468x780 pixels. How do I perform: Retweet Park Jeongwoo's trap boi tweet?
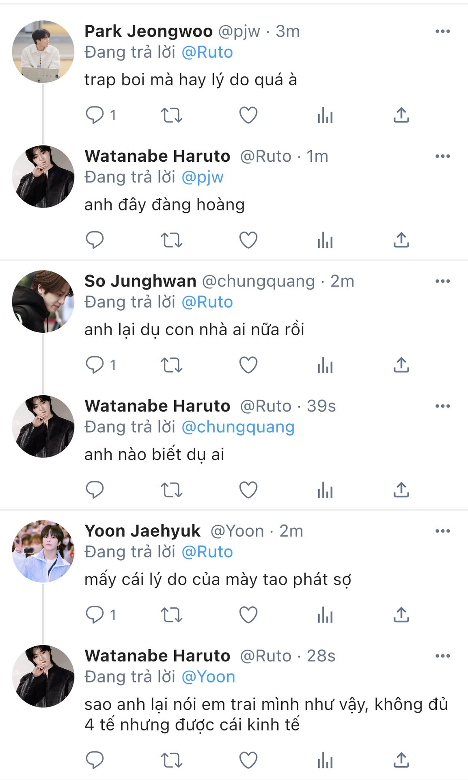172,115
